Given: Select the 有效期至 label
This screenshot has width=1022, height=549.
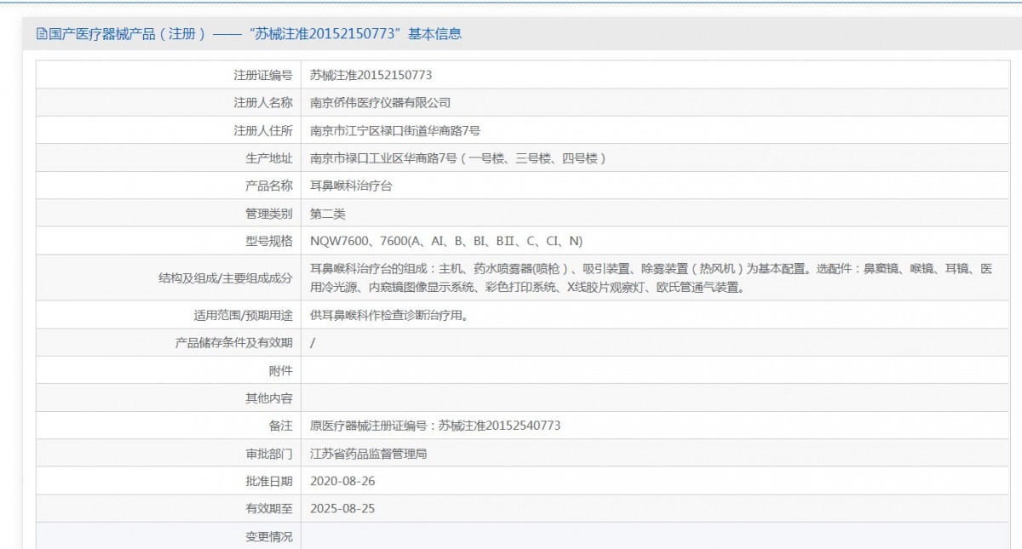Looking at the screenshot, I should (269, 509).
